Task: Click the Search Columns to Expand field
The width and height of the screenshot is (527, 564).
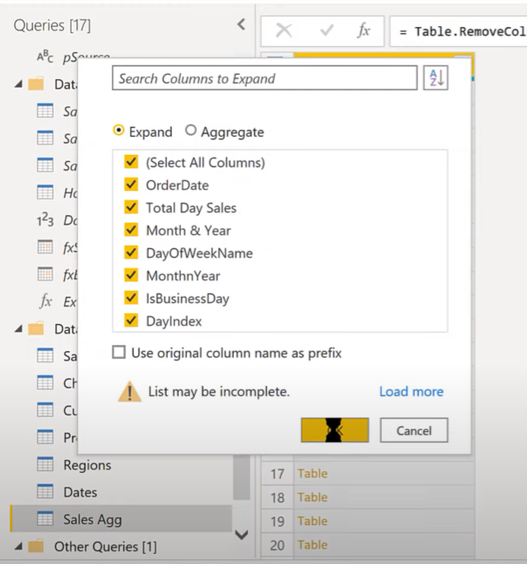Action: [x=264, y=77]
